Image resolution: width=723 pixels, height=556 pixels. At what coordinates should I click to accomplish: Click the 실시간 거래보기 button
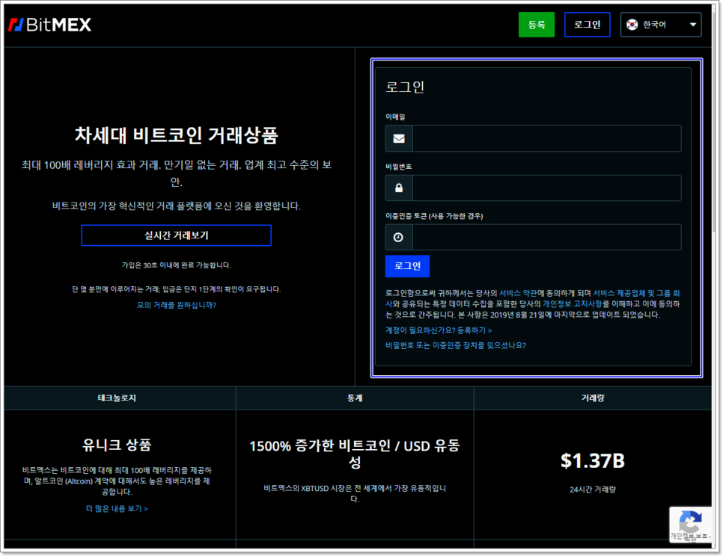(176, 235)
